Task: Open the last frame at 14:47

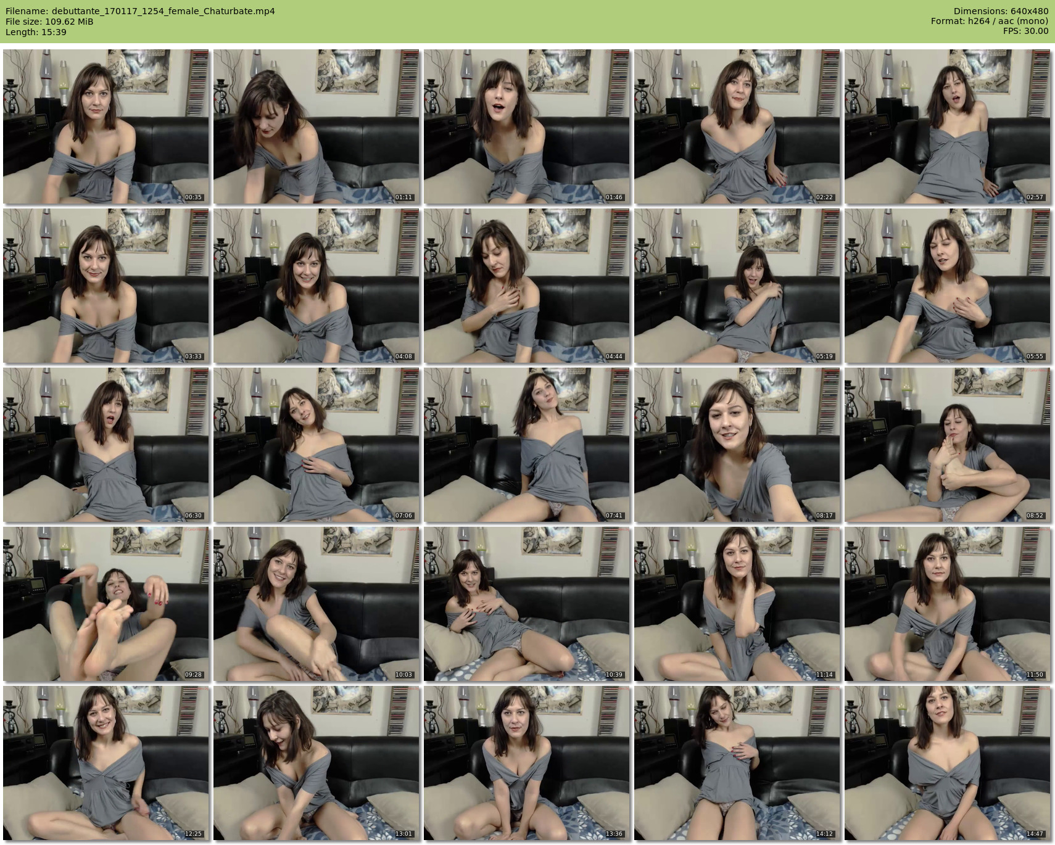Action: 947,763
